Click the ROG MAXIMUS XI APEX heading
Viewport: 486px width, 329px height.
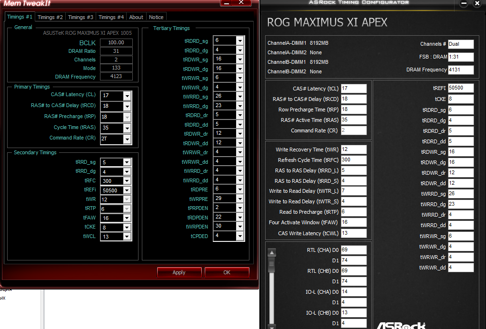click(327, 22)
